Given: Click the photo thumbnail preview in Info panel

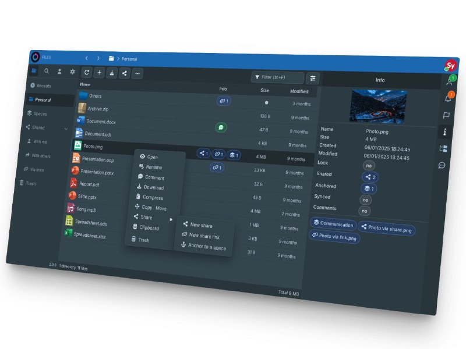Looking at the screenshot, I should (x=378, y=106).
